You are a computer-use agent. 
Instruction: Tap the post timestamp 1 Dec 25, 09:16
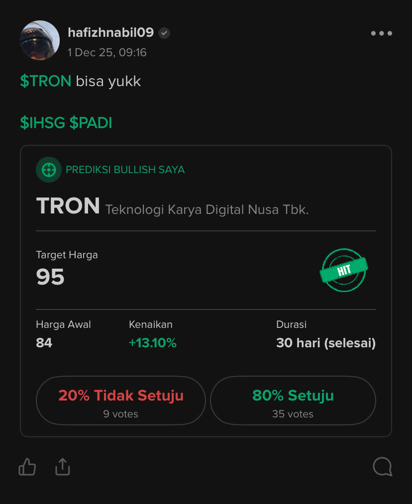[107, 52]
